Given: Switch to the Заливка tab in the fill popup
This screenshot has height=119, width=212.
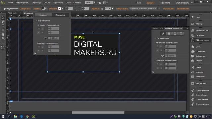Looking at the screenshot, I should (x=43, y=15).
